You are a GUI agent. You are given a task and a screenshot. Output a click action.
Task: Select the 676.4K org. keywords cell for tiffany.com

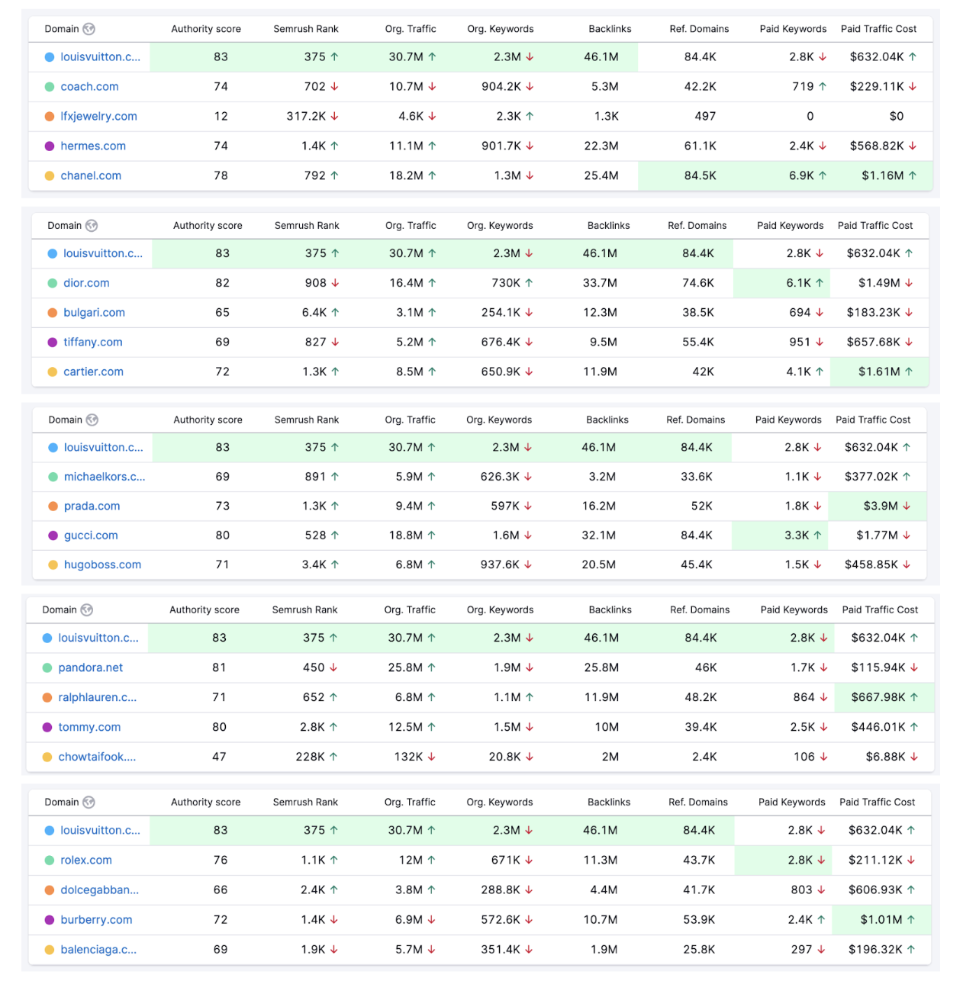click(507, 343)
